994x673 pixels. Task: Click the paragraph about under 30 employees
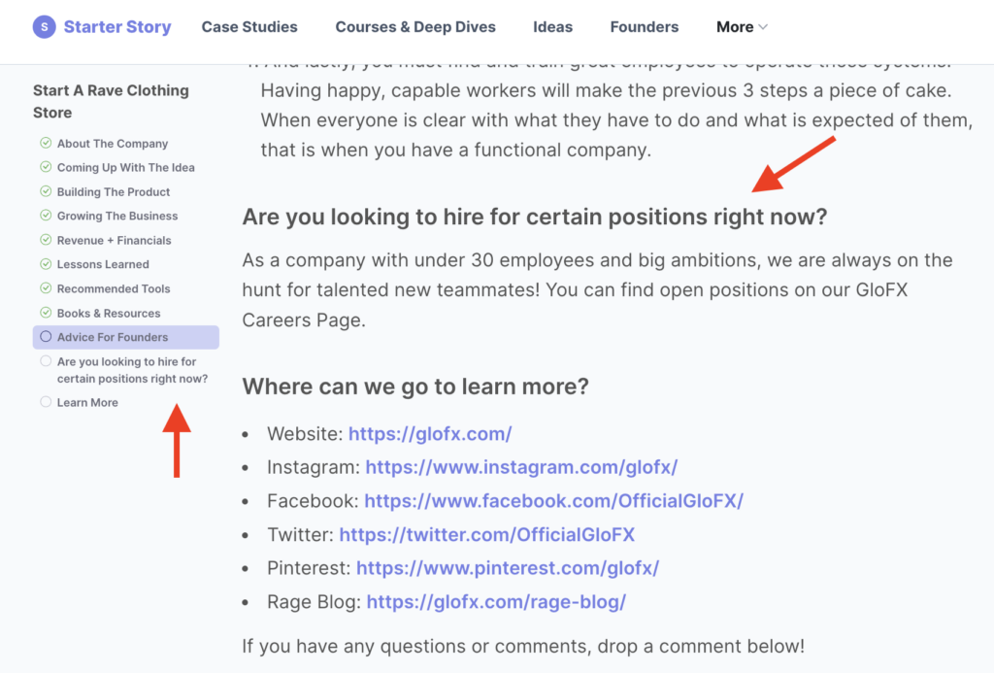[597, 289]
